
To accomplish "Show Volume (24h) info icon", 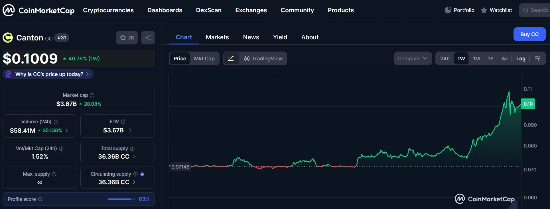I will coord(56,122).
